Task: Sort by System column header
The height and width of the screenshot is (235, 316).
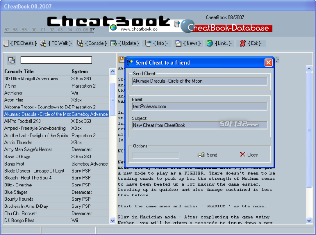Action: (x=79, y=71)
